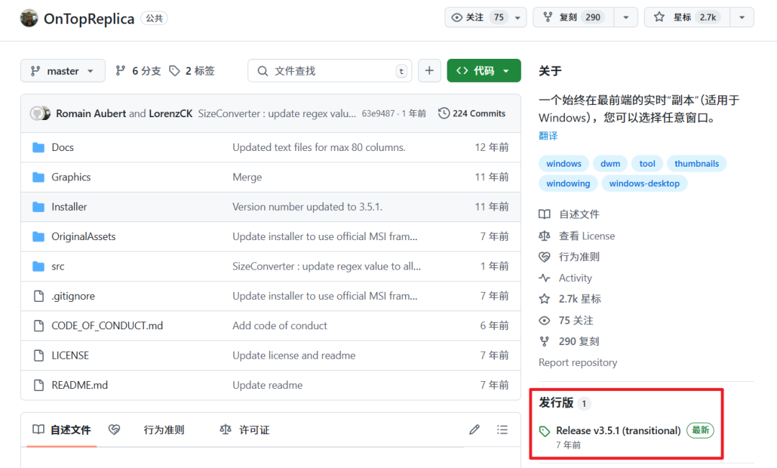
Task: Open commit 'Updated text files for max 80 columns.'
Action: (319, 147)
